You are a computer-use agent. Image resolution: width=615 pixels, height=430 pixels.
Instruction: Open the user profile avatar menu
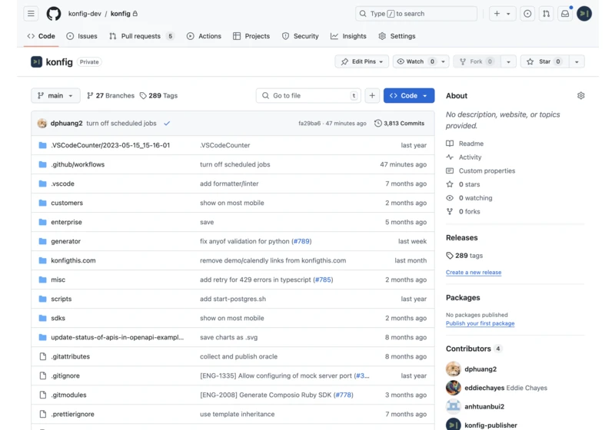(x=584, y=14)
